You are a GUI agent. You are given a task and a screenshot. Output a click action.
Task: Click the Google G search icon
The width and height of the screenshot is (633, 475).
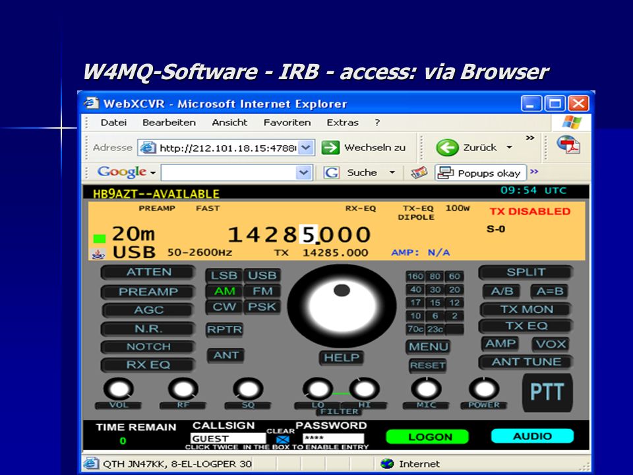[x=332, y=173]
